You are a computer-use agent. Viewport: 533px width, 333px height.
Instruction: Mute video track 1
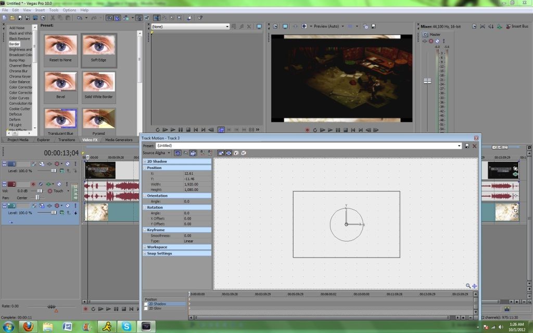pyautogui.click(x=68, y=164)
